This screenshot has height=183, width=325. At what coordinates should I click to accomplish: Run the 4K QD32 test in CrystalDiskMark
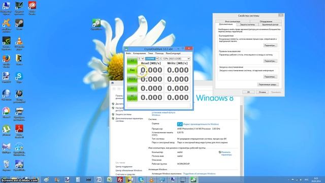(x=132, y=97)
